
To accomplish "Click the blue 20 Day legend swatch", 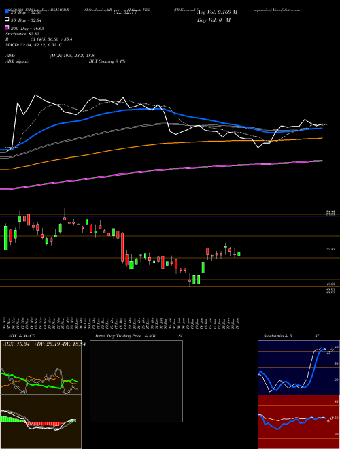I will [x=7, y=11].
